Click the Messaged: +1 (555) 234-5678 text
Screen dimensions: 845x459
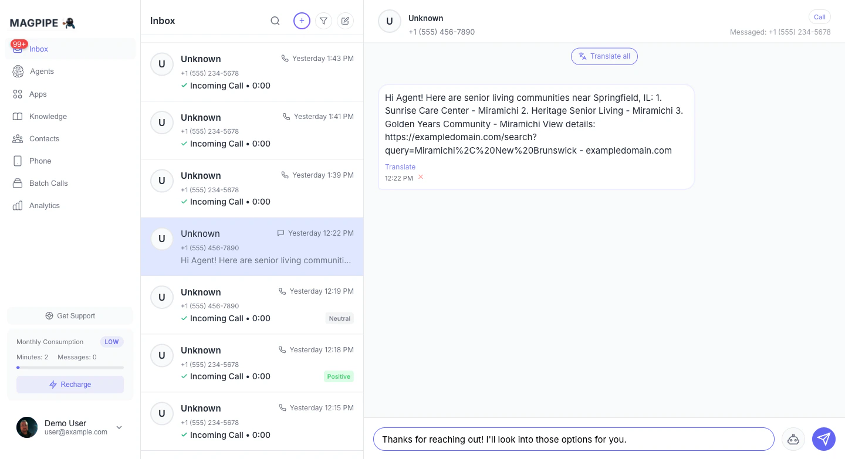(780, 32)
